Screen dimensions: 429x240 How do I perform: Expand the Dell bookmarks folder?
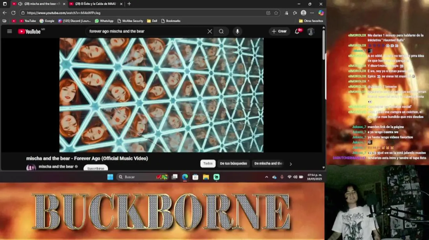tap(152, 21)
